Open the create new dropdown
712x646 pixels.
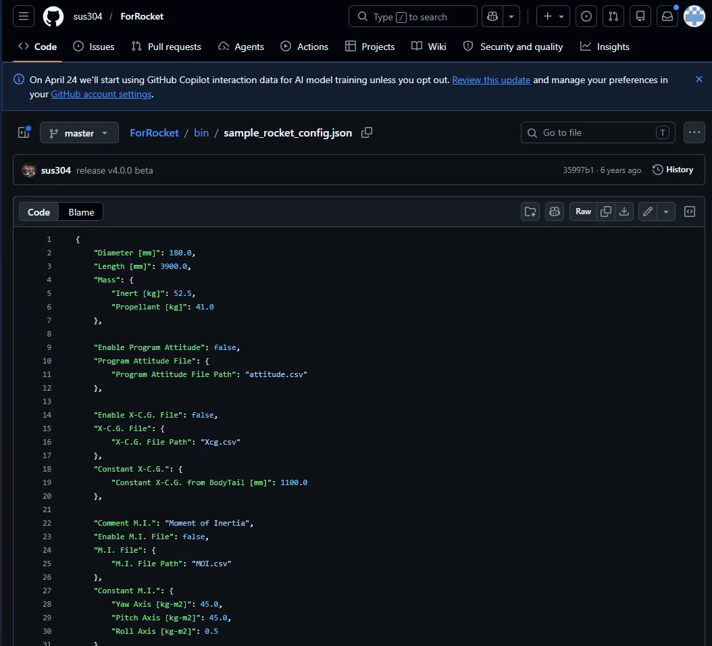pos(553,16)
